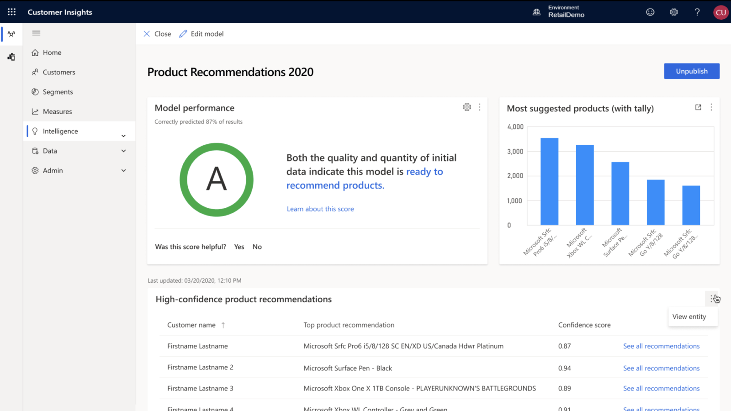
Task: Select the engagement insights rail icon
Action: 11,57
